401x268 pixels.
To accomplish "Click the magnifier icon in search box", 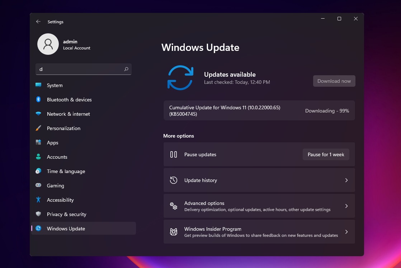I will point(126,69).
